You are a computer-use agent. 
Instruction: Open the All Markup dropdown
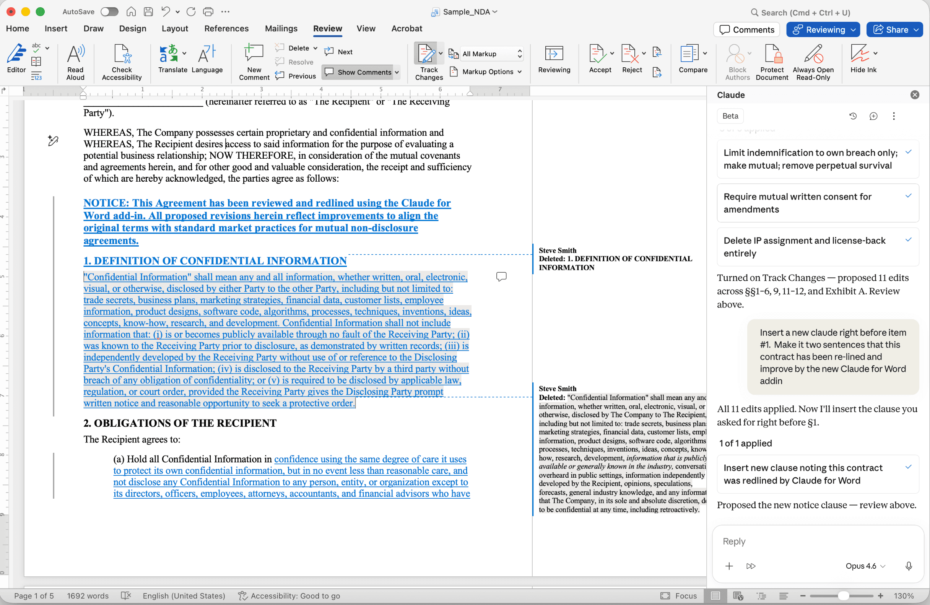pos(492,54)
